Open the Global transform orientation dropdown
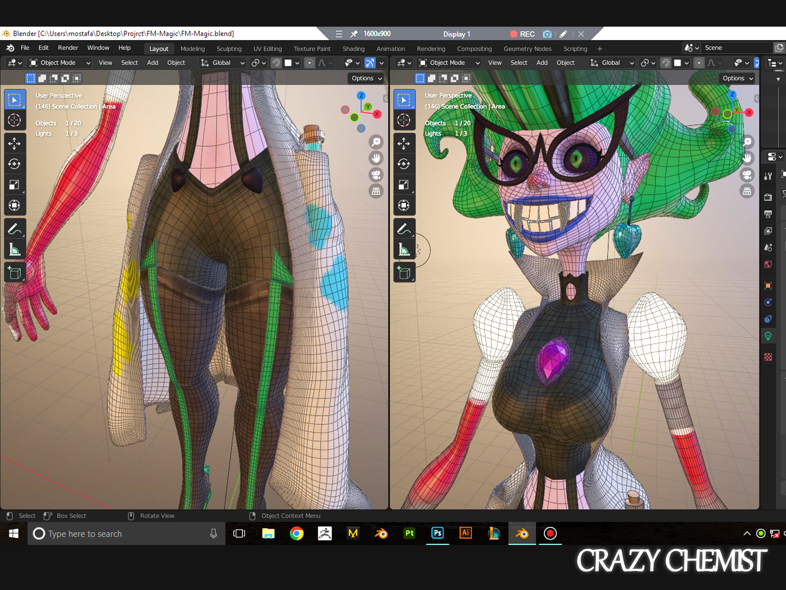 [222, 63]
